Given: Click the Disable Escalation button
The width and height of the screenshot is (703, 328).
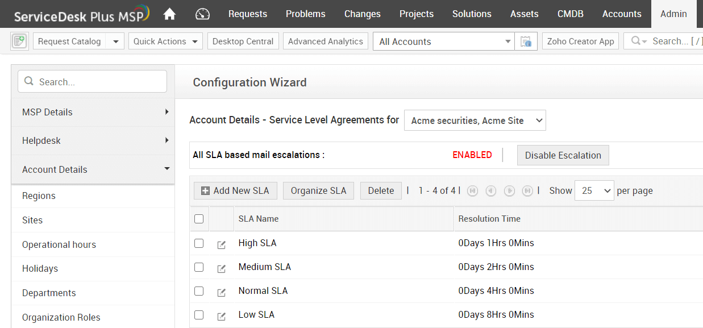Looking at the screenshot, I should click(563, 155).
